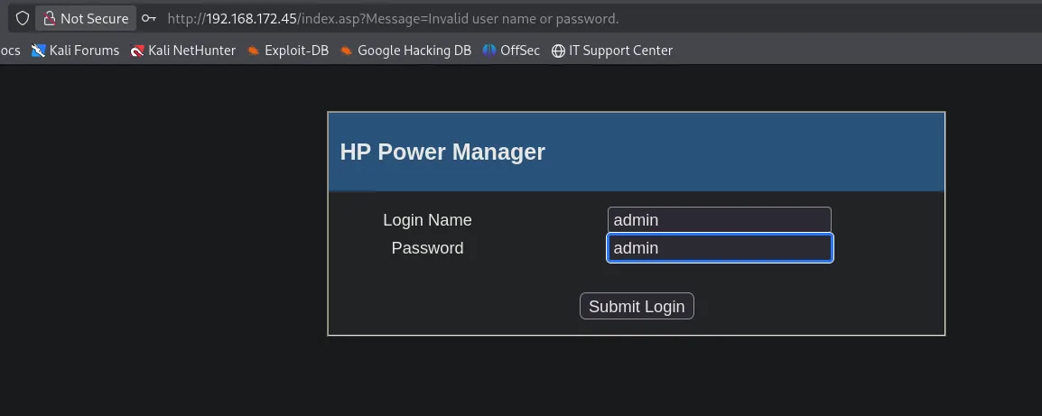Viewport: 1042px width, 416px height.
Task: Click the HP Power Manager heading
Action: click(x=442, y=153)
